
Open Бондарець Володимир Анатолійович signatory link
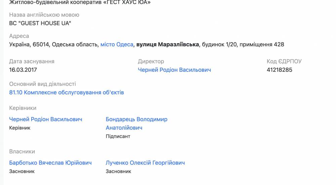[136, 123]
